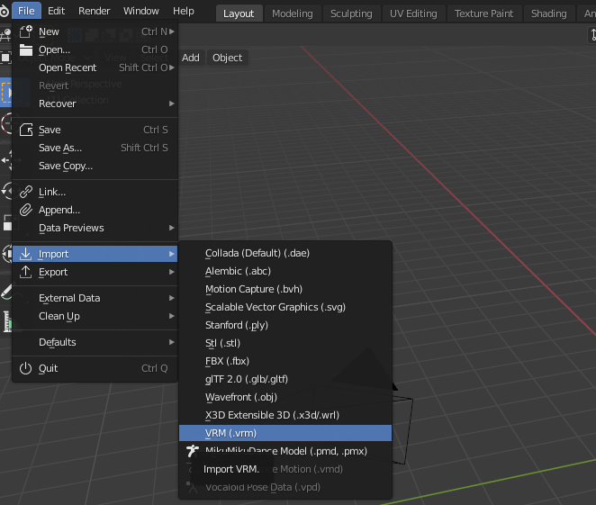Click the Blender logo icon
The height and width of the screenshot is (505, 596).
(x=4, y=11)
